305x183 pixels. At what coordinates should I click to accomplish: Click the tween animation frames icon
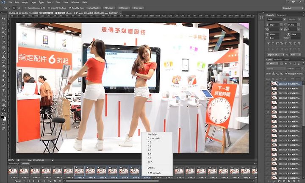click(50, 181)
